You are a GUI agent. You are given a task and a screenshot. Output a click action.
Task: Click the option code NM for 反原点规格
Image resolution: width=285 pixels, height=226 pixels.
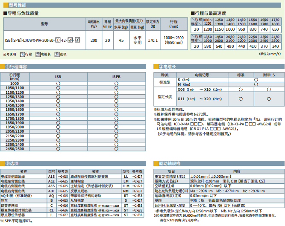pos(126,191)
